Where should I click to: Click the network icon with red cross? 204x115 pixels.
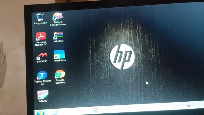tap(188, 106)
